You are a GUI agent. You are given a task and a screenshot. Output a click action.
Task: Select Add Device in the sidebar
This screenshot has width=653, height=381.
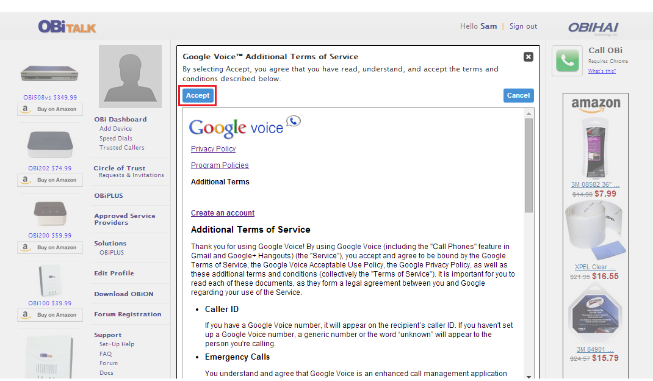tap(115, 129)
